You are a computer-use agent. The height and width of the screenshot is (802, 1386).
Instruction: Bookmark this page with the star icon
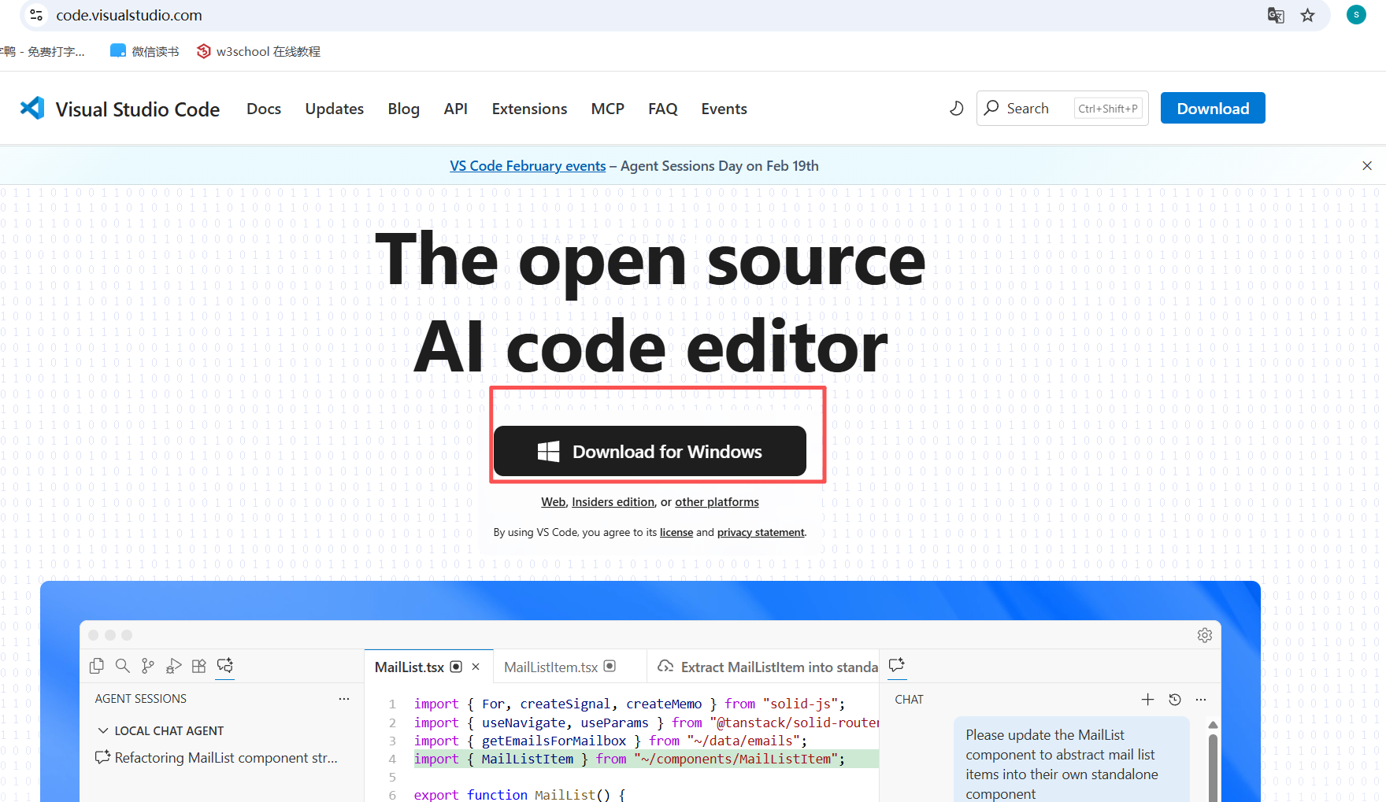1308,15
